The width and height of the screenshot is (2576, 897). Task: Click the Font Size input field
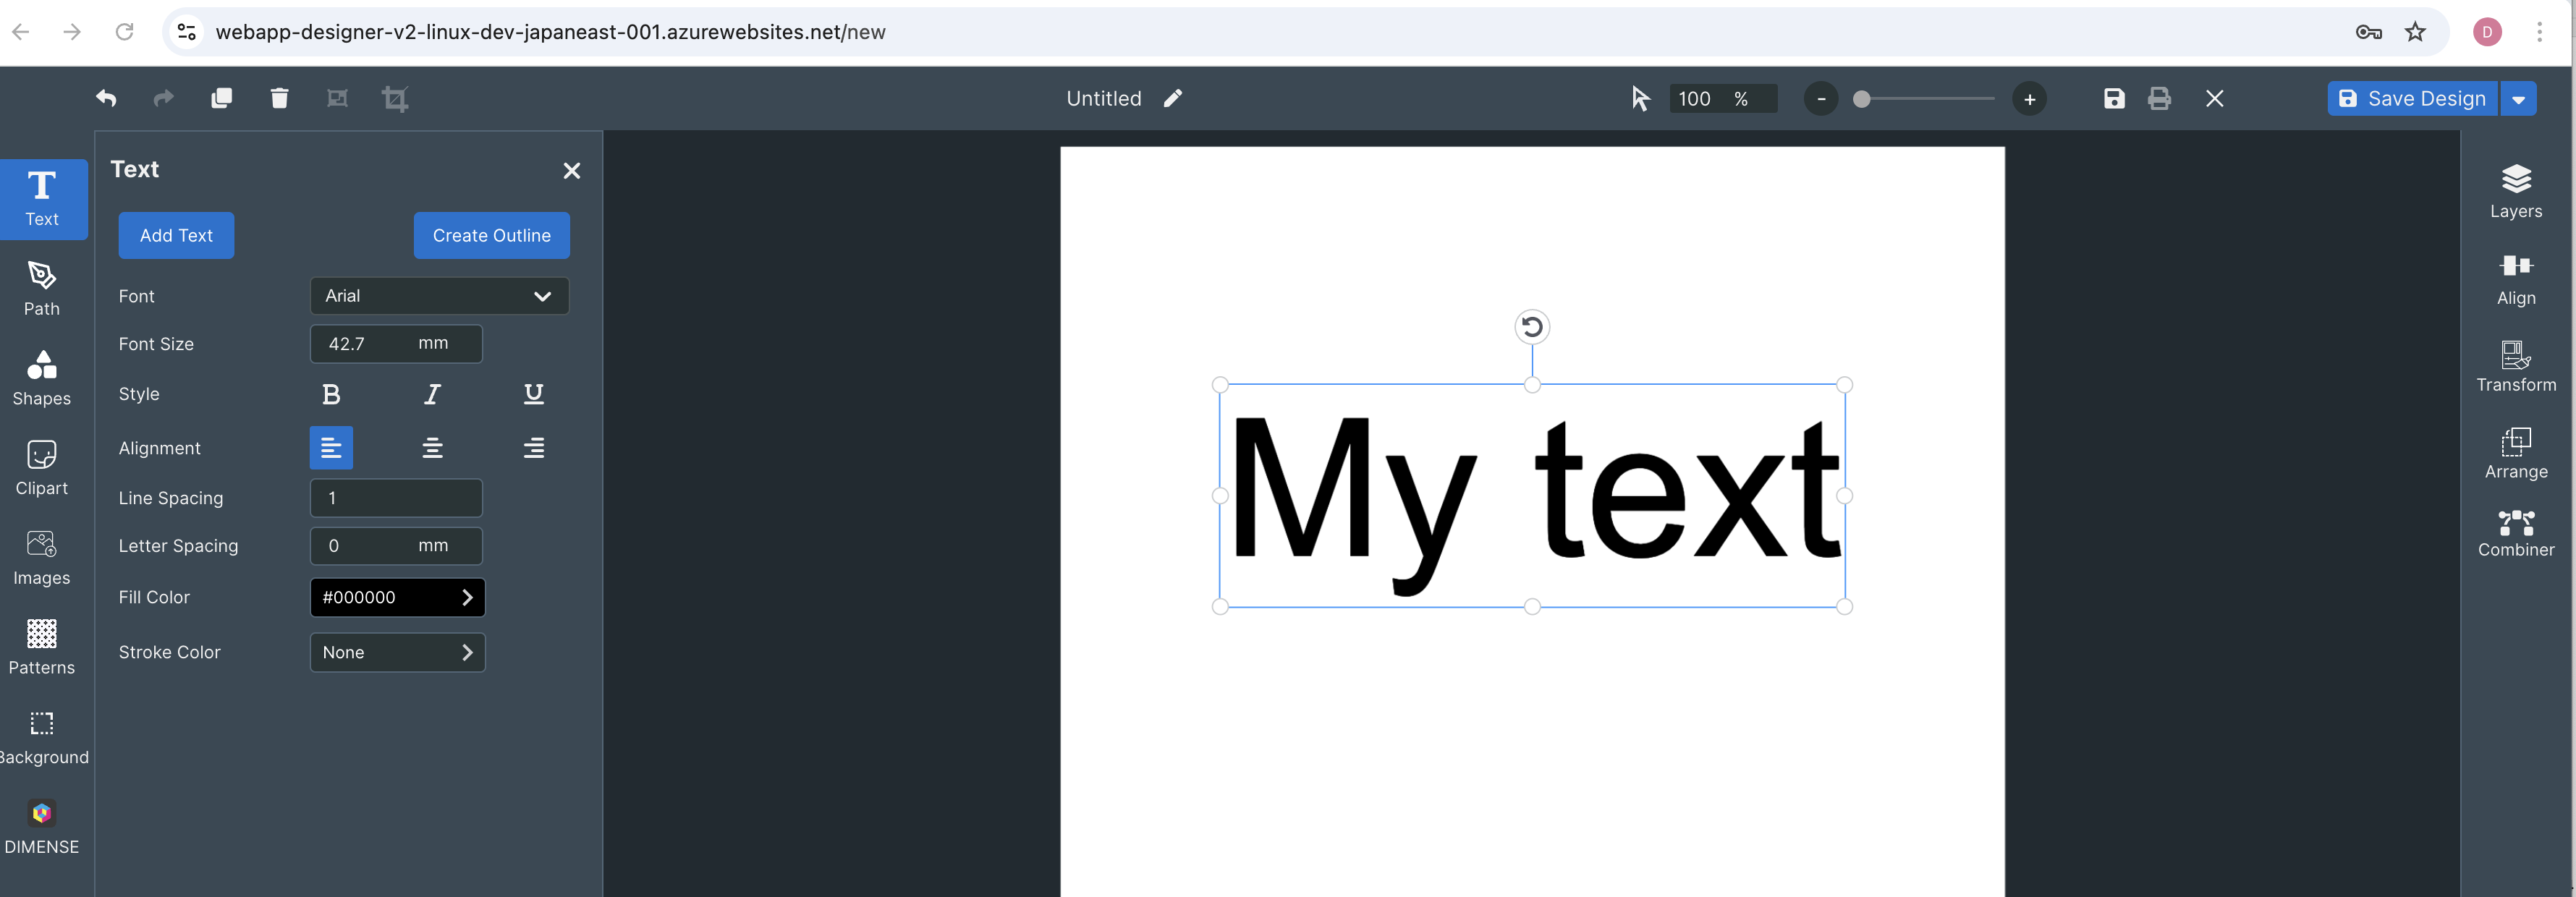pyautogui.click(x=396, y=343)
